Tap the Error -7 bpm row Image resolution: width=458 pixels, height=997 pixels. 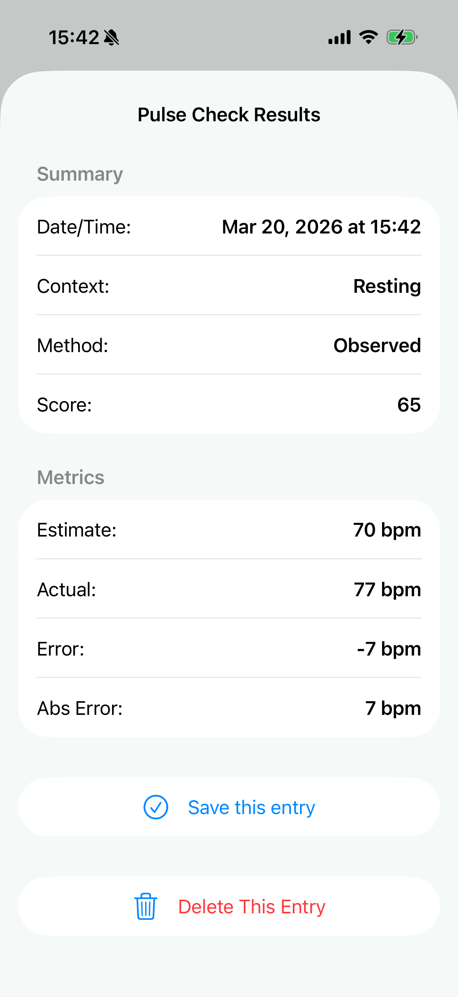(x=229, y=649)
